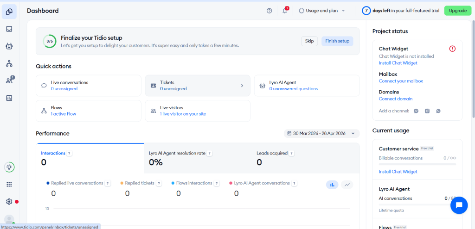Image resolution: width=475 pixels, height=229 pixels.
Task: Click the Flows card diagram icon
Action: click(x=44, y=111)
